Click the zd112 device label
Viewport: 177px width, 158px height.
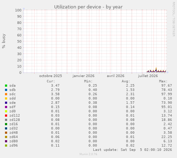pos(15,116)
